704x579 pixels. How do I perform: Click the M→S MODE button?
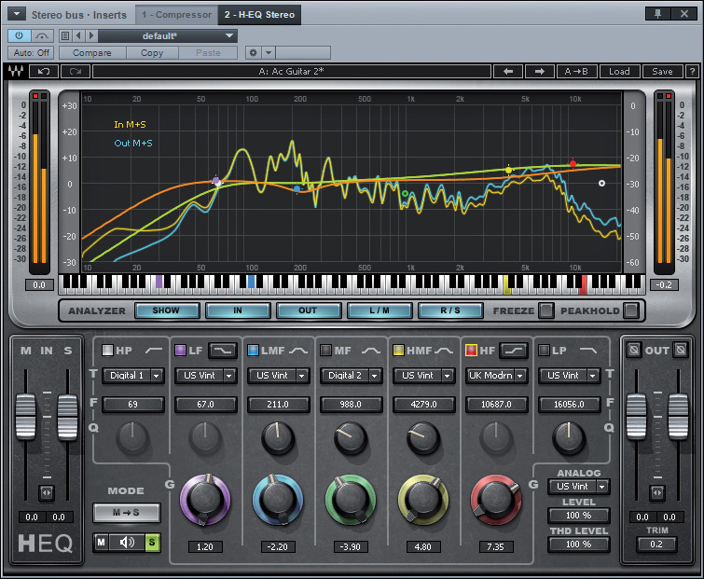point(126,513)
